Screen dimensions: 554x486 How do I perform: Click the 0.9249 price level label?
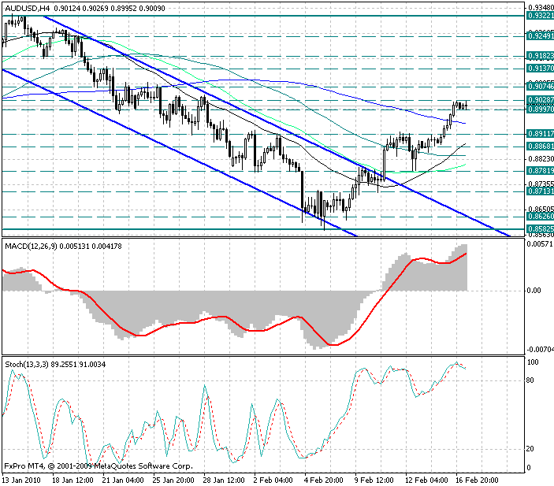click(x=540, y=35)
